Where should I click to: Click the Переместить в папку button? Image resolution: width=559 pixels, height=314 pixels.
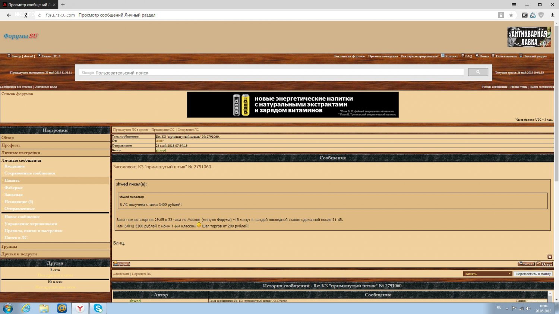[533, 274]
